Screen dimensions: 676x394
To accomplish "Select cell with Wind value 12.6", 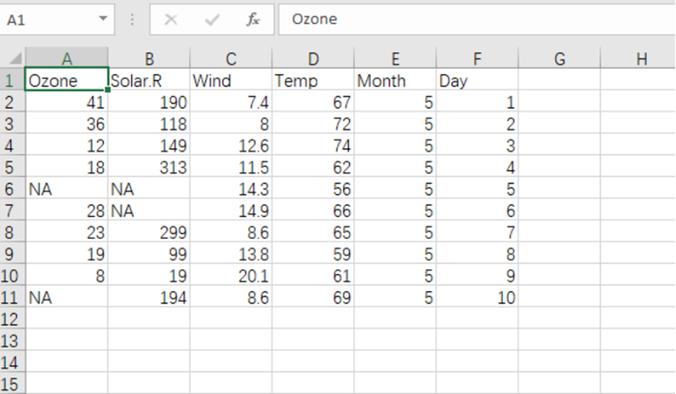I will pyautogui.click(x=231, y=145).
